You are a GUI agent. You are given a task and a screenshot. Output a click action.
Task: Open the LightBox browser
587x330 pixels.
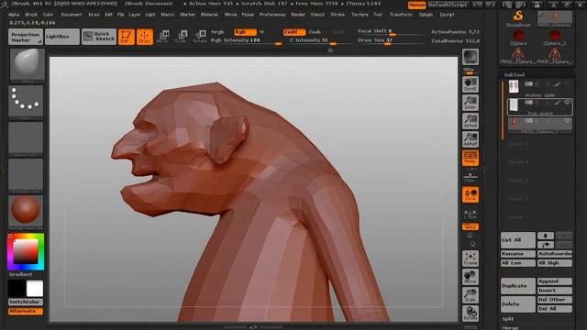point(62,37)
